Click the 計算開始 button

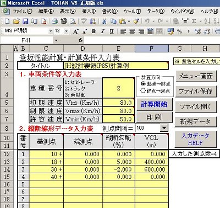pos(154,104)
